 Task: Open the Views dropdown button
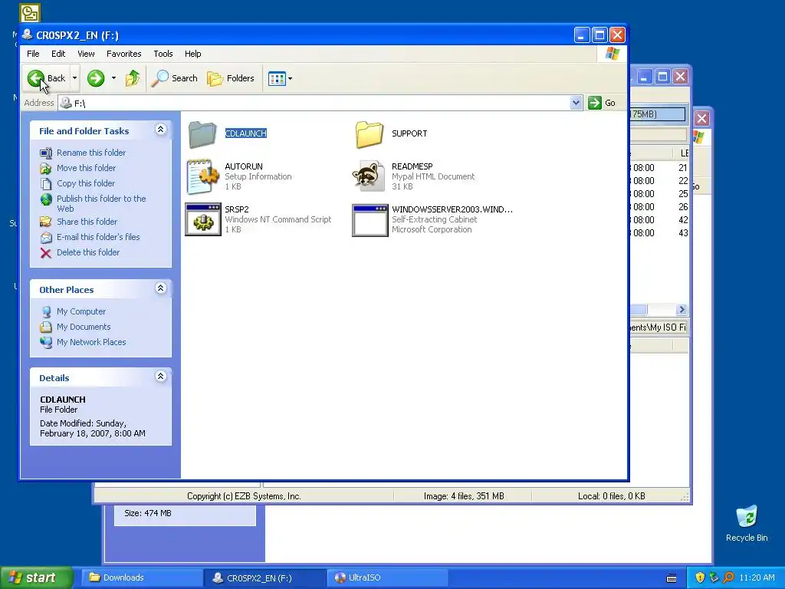tap(280, 78)
